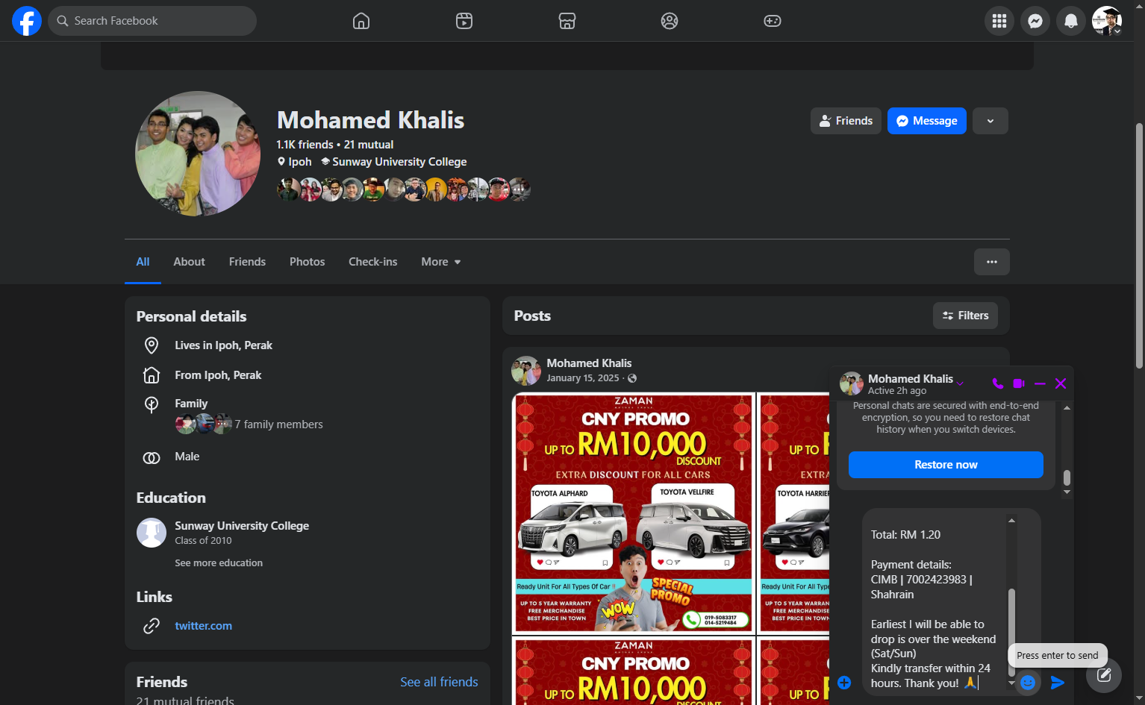Open the Messenger icon in top bar
The image size is (1145, 705).
(x=1035, y=21)
